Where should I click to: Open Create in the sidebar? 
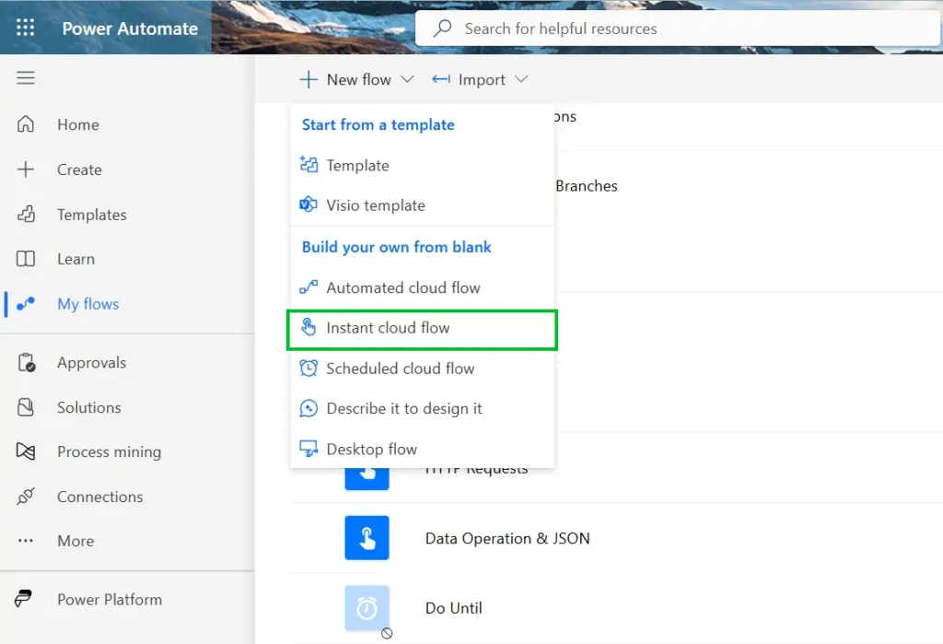[79, 170]
